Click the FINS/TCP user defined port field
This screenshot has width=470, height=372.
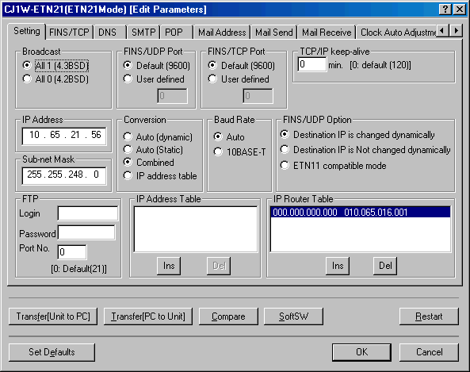(258, 96)
